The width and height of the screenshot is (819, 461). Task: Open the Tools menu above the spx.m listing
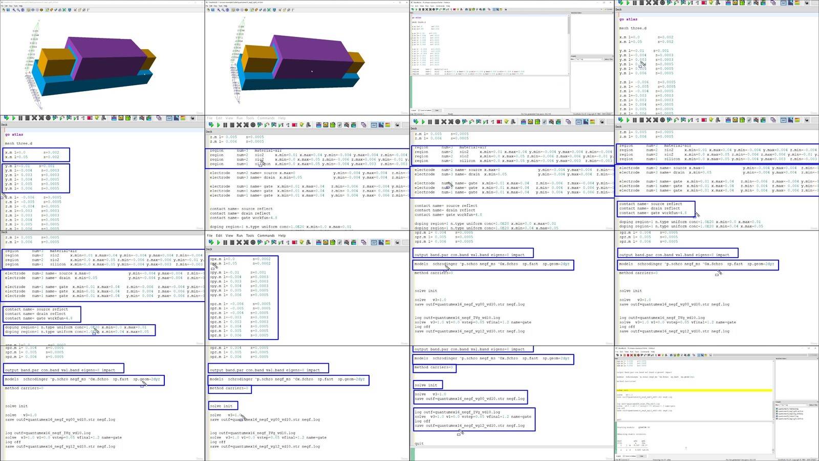click(x=250, y=236)
